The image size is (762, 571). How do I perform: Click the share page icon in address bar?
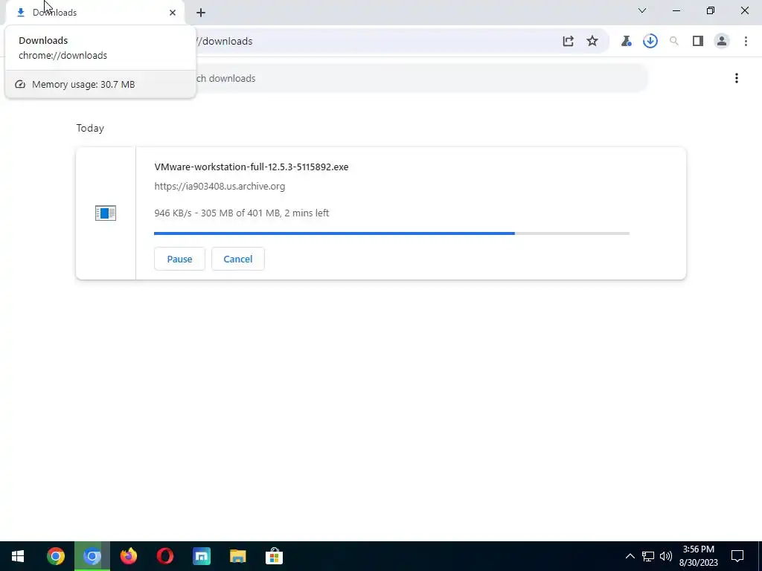(568, 42)
